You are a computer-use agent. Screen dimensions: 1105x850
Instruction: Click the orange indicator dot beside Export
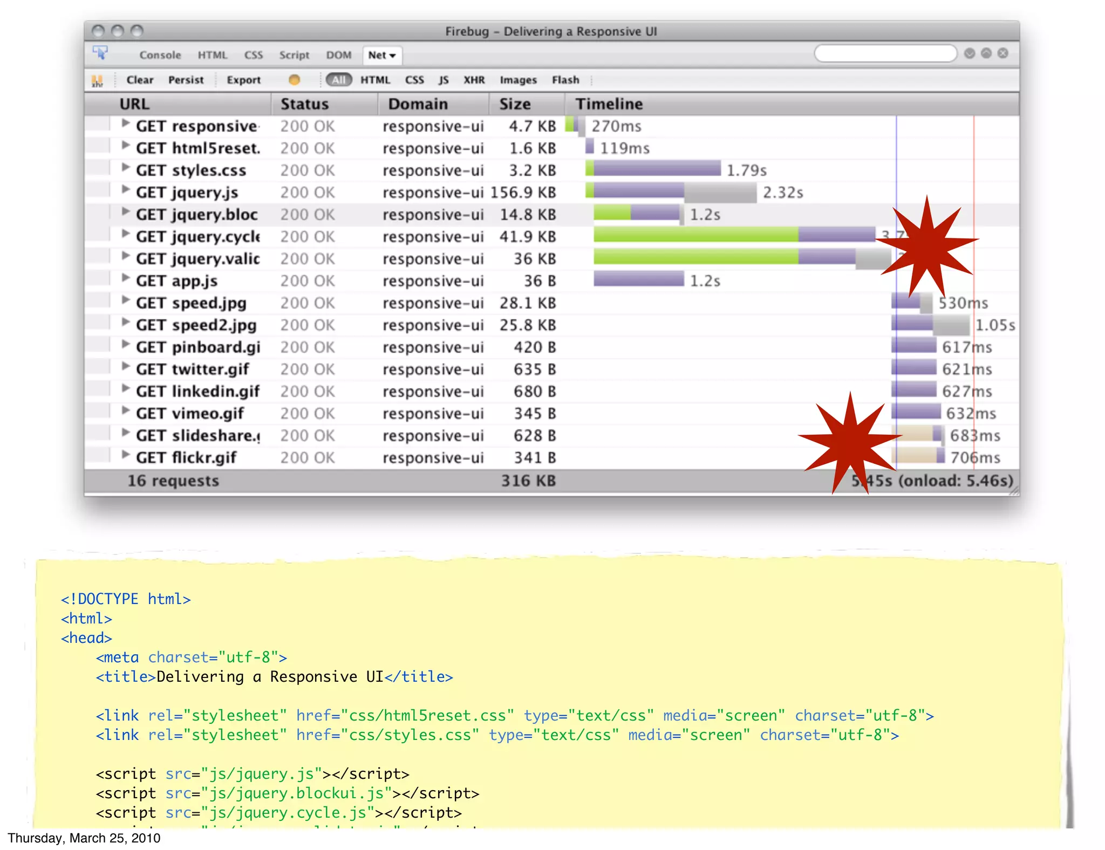pos(294,80)
